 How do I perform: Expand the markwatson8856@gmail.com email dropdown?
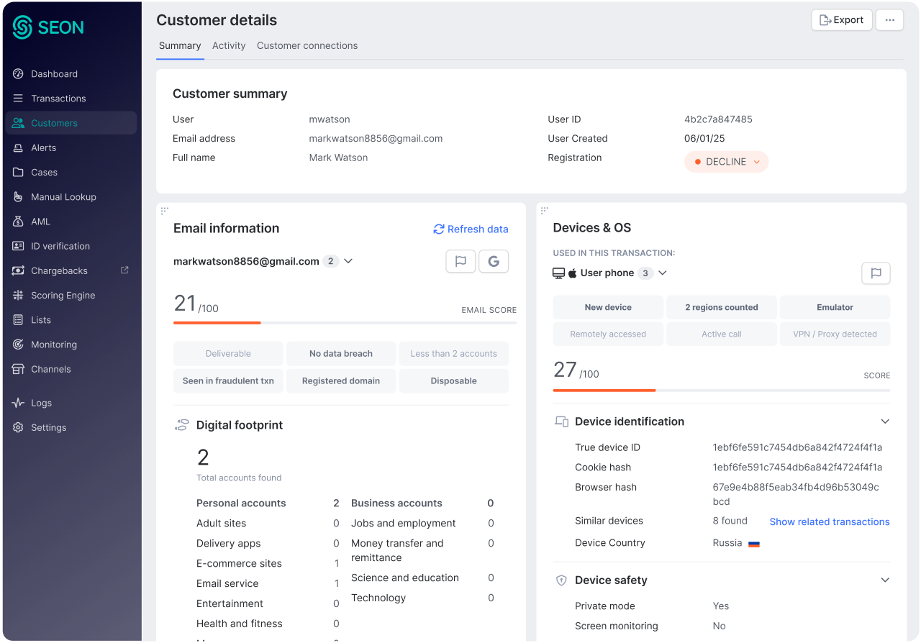pyautogui.click(x=348, y=261)
